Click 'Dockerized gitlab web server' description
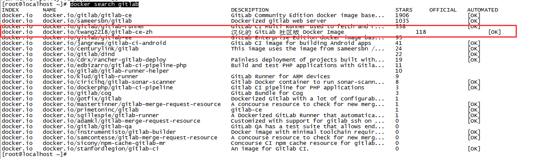549x159 pixels. [279, 21]
